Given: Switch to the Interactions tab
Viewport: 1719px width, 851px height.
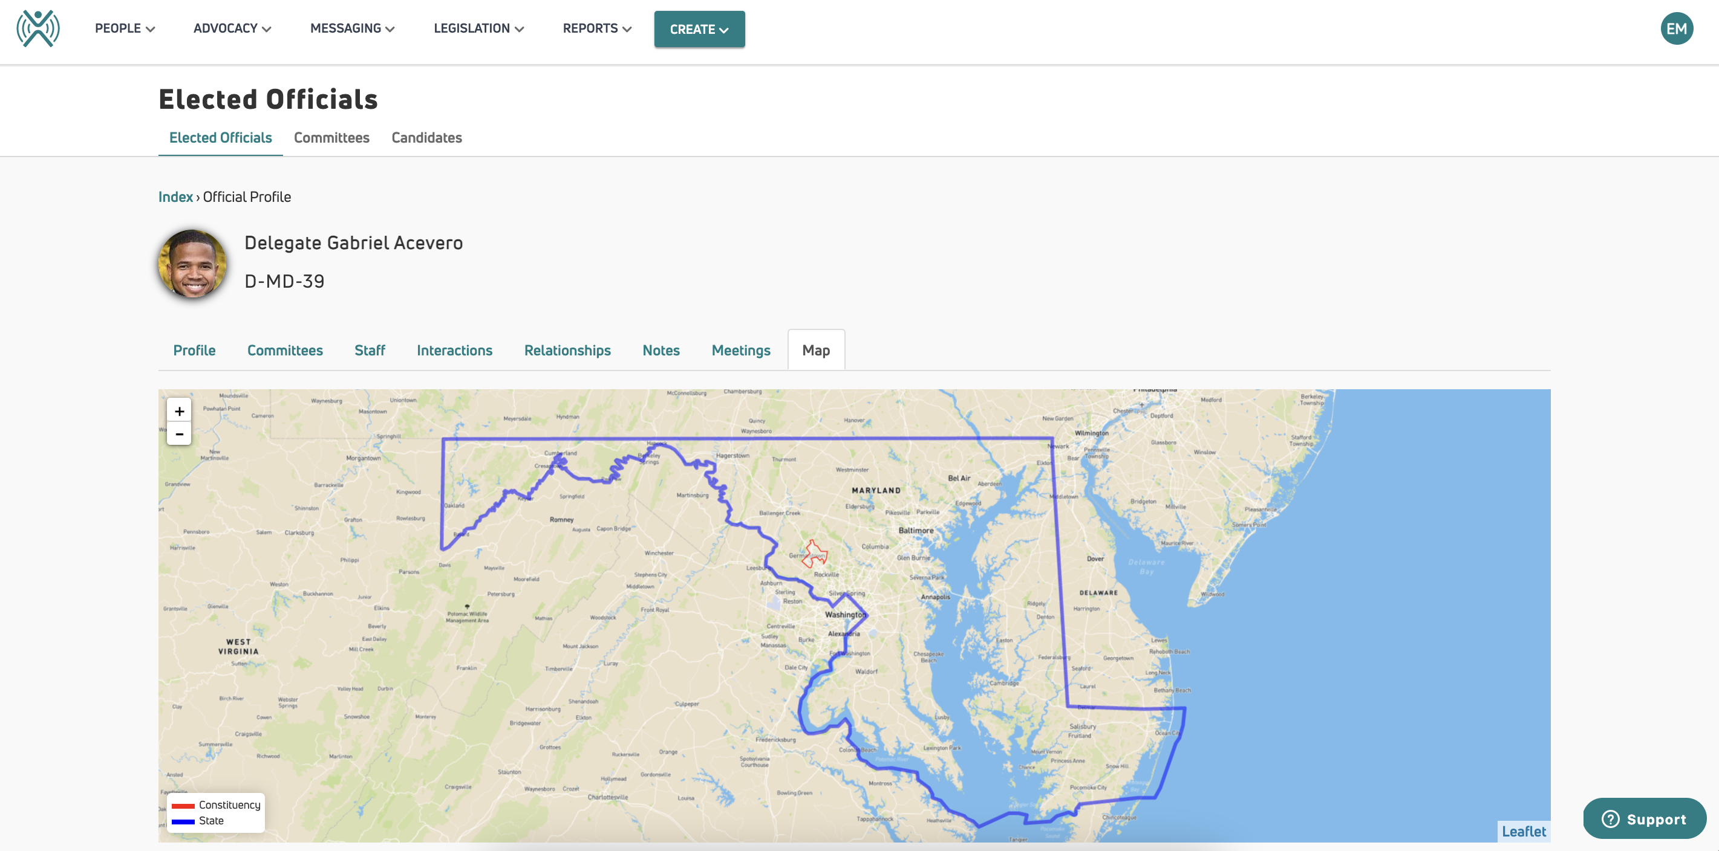Looking at the screenshot, I should click(454, 350).
